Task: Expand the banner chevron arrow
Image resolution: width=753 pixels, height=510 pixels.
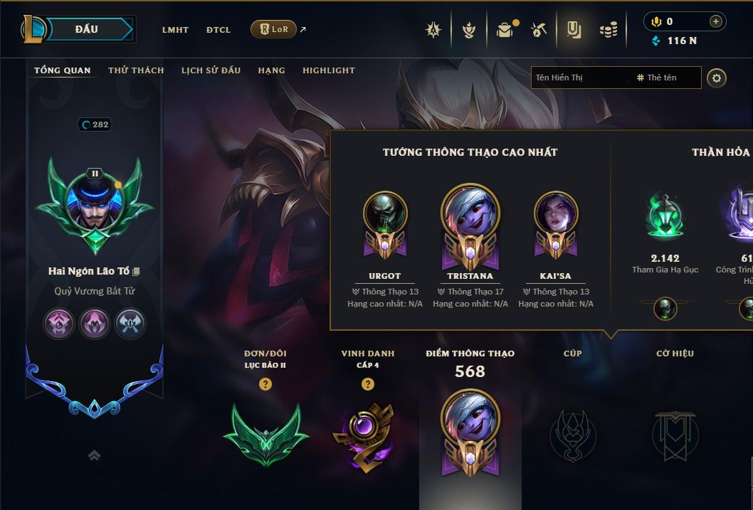Action: pos(95,455)
